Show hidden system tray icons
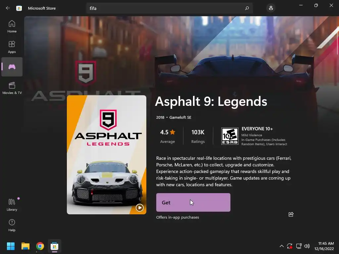339x254 pixels. (281, 246)
